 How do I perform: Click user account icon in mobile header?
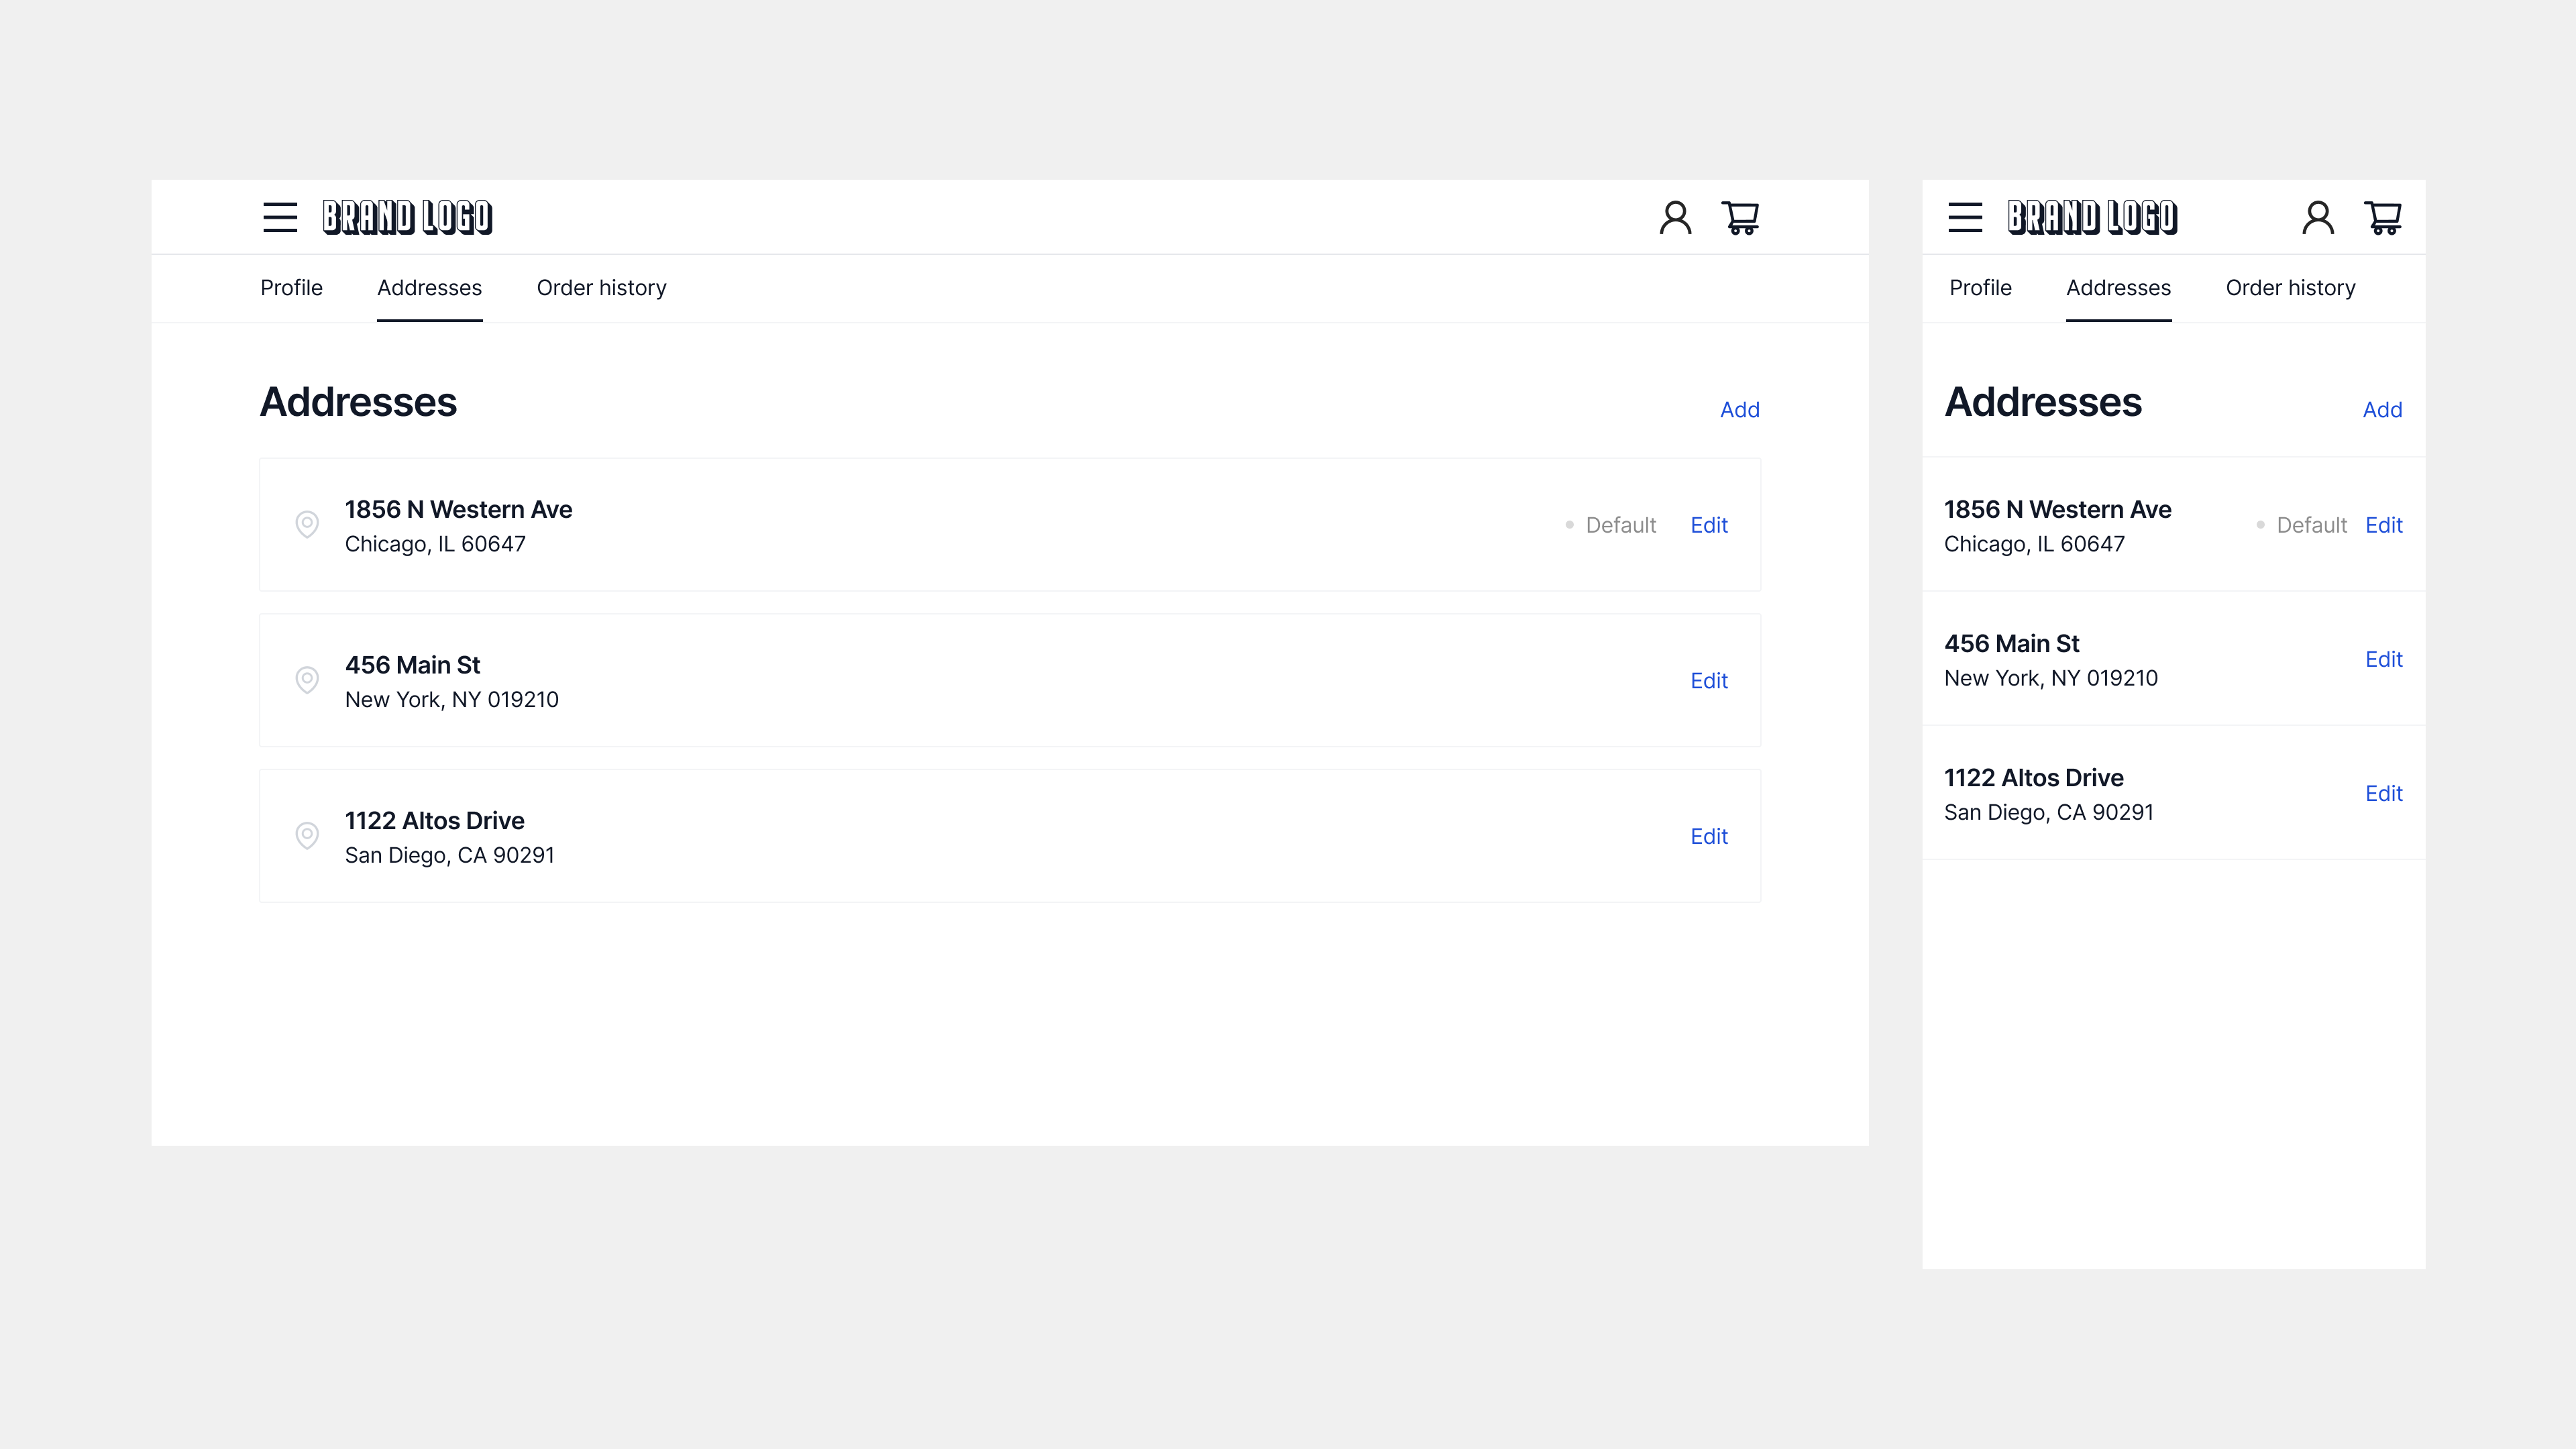2318,217
